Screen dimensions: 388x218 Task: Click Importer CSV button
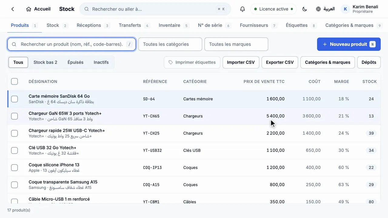241,62
